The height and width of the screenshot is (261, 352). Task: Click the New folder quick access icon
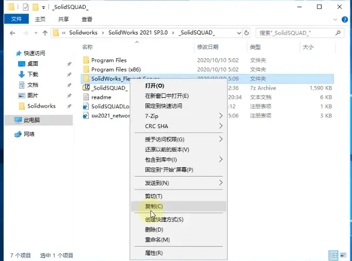pos(36,7)
